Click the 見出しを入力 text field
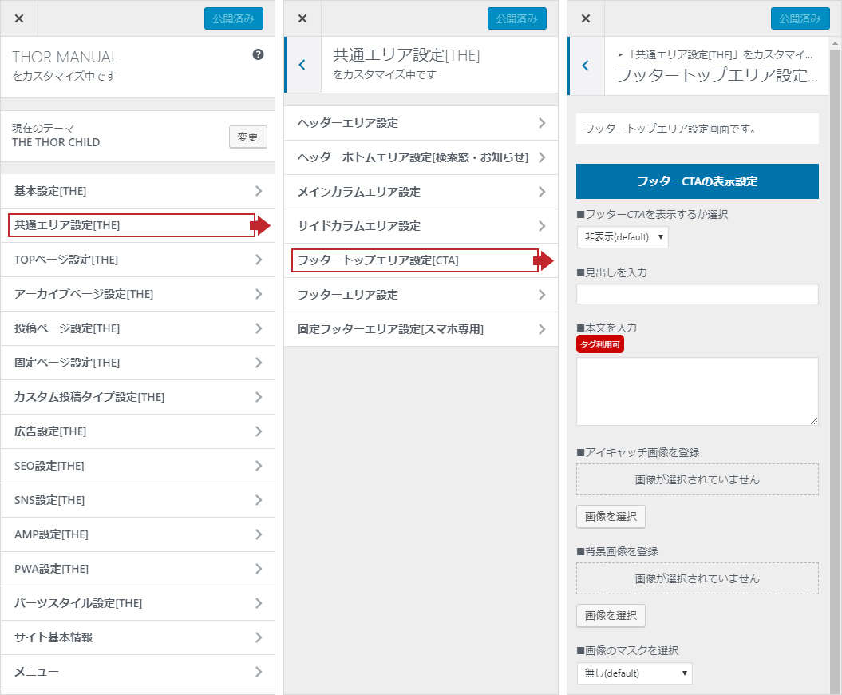The height and width of the screenshot is (695, 842). 697,295
